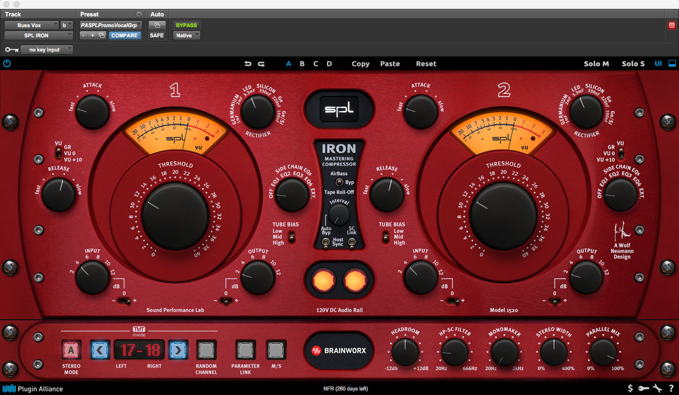Click channel 1 Rectifier selector knob
The height and width of the screenshot is (395, 679).
[x=257, y=111]
